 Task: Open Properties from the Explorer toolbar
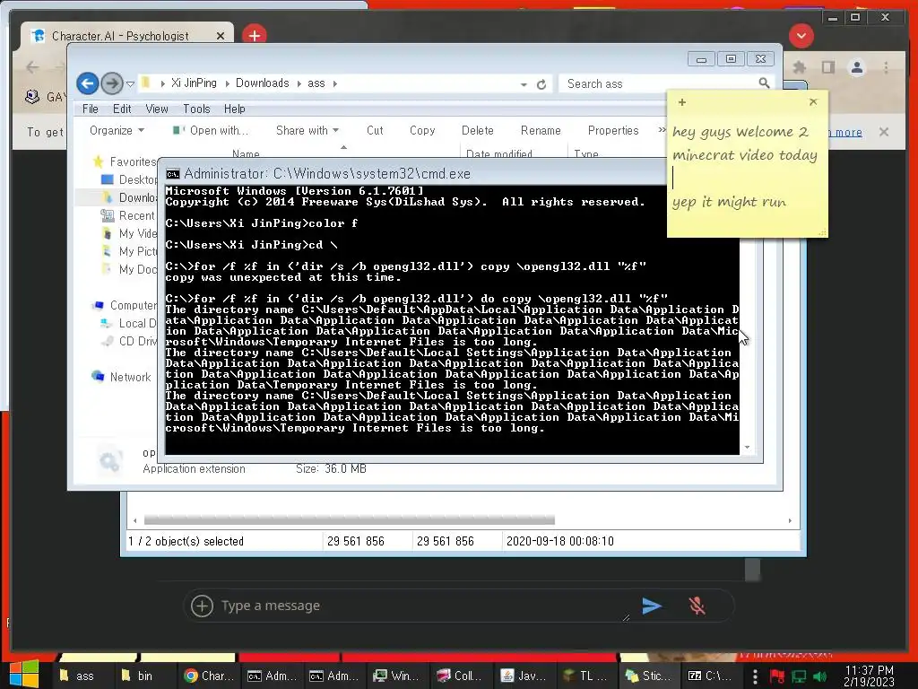[613, 131]
